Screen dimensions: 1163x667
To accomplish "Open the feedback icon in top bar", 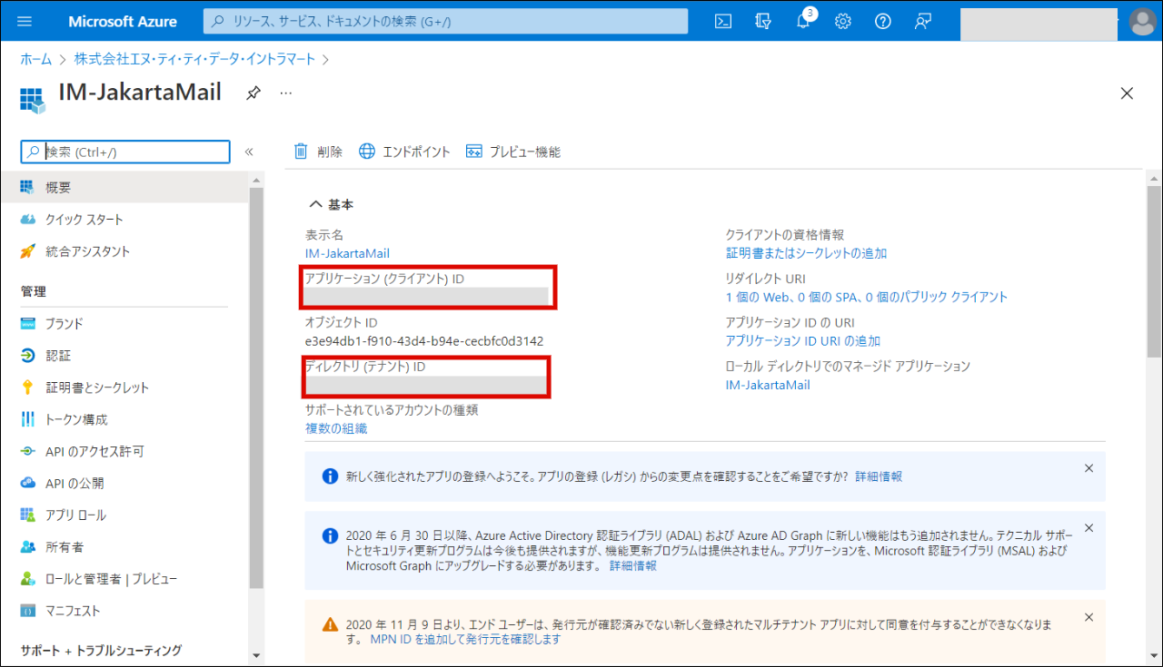I will [x=923, y=21].
